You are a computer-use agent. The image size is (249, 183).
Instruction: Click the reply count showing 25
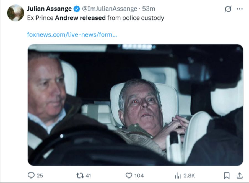coord(40,176)
